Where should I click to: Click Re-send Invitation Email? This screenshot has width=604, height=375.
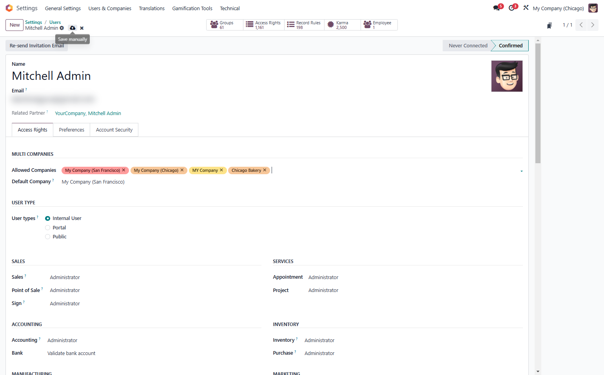click(x=37, y=46)
